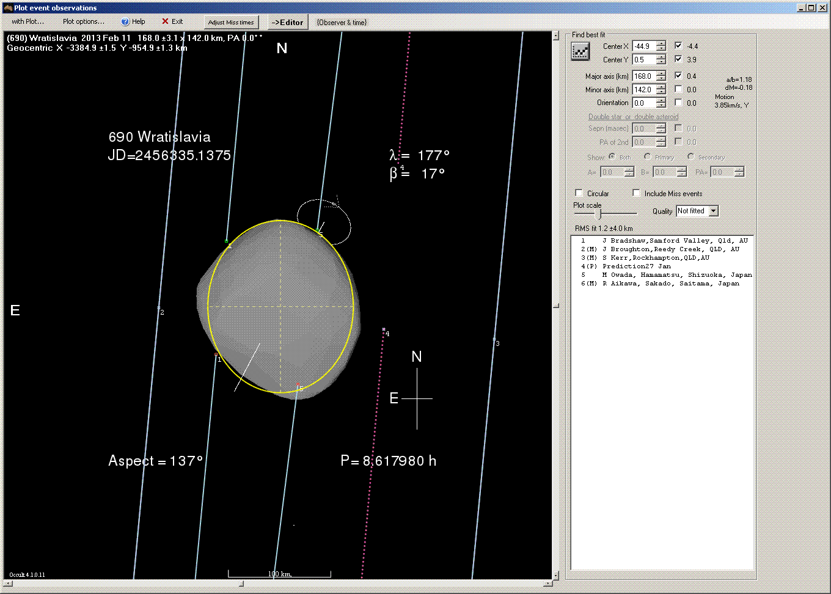Click the Orientation value field
831x594 pixels.
coord(644,103)
